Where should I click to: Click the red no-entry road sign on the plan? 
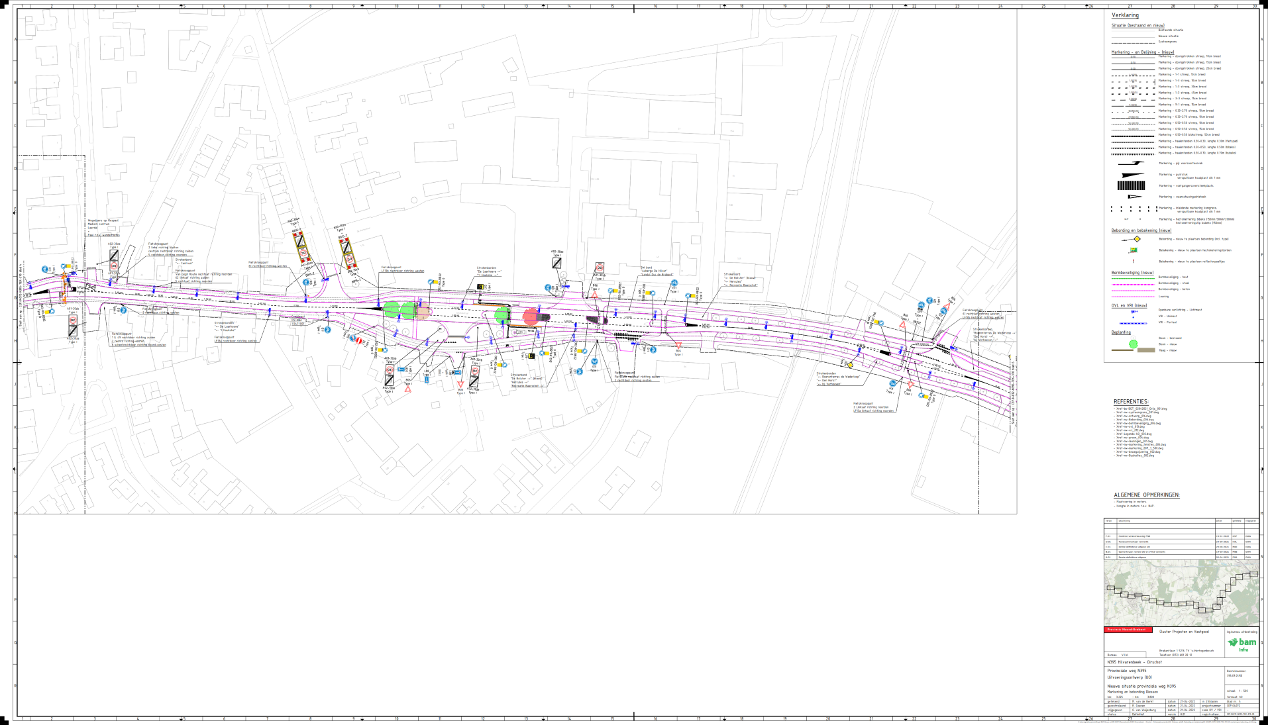(359, 341)
